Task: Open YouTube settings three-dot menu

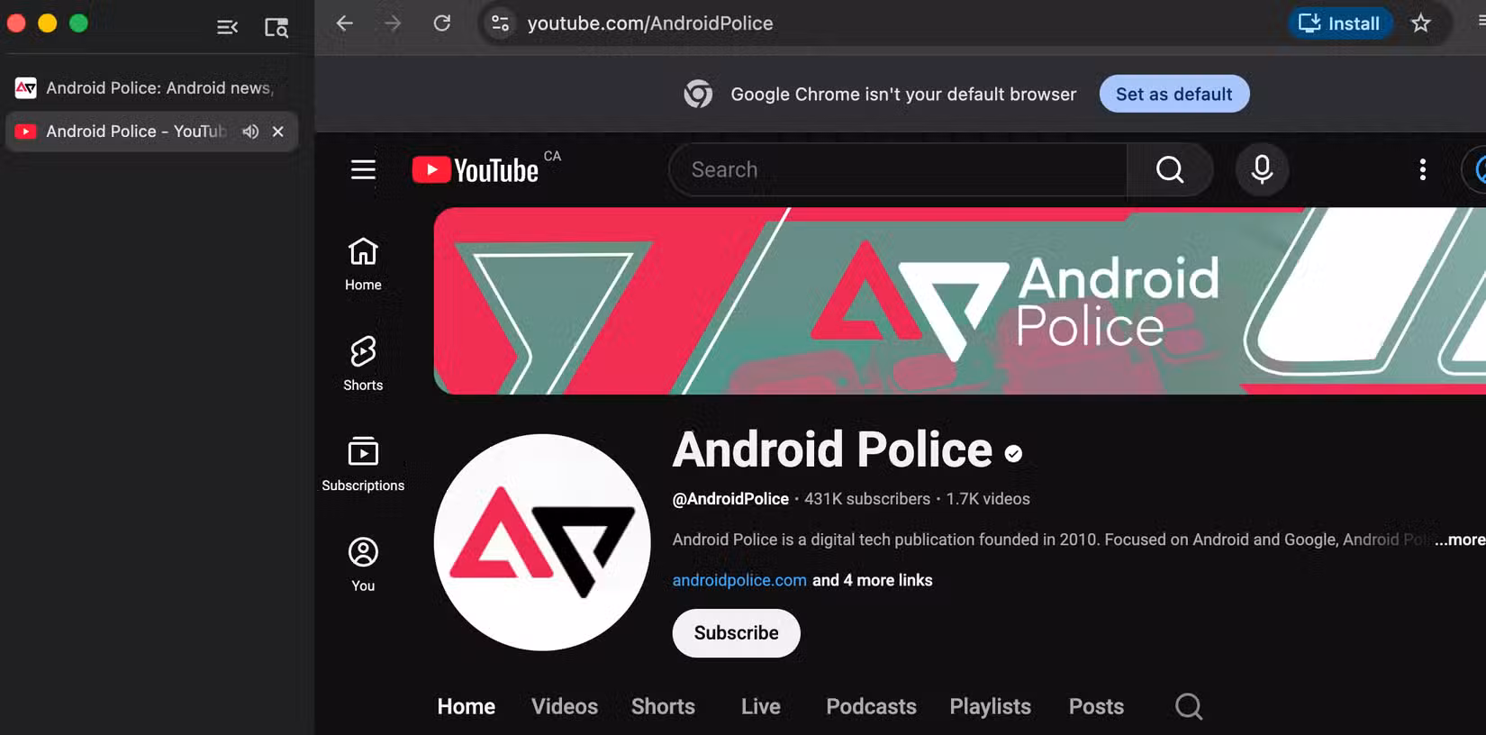Action: pos(1422,169)
